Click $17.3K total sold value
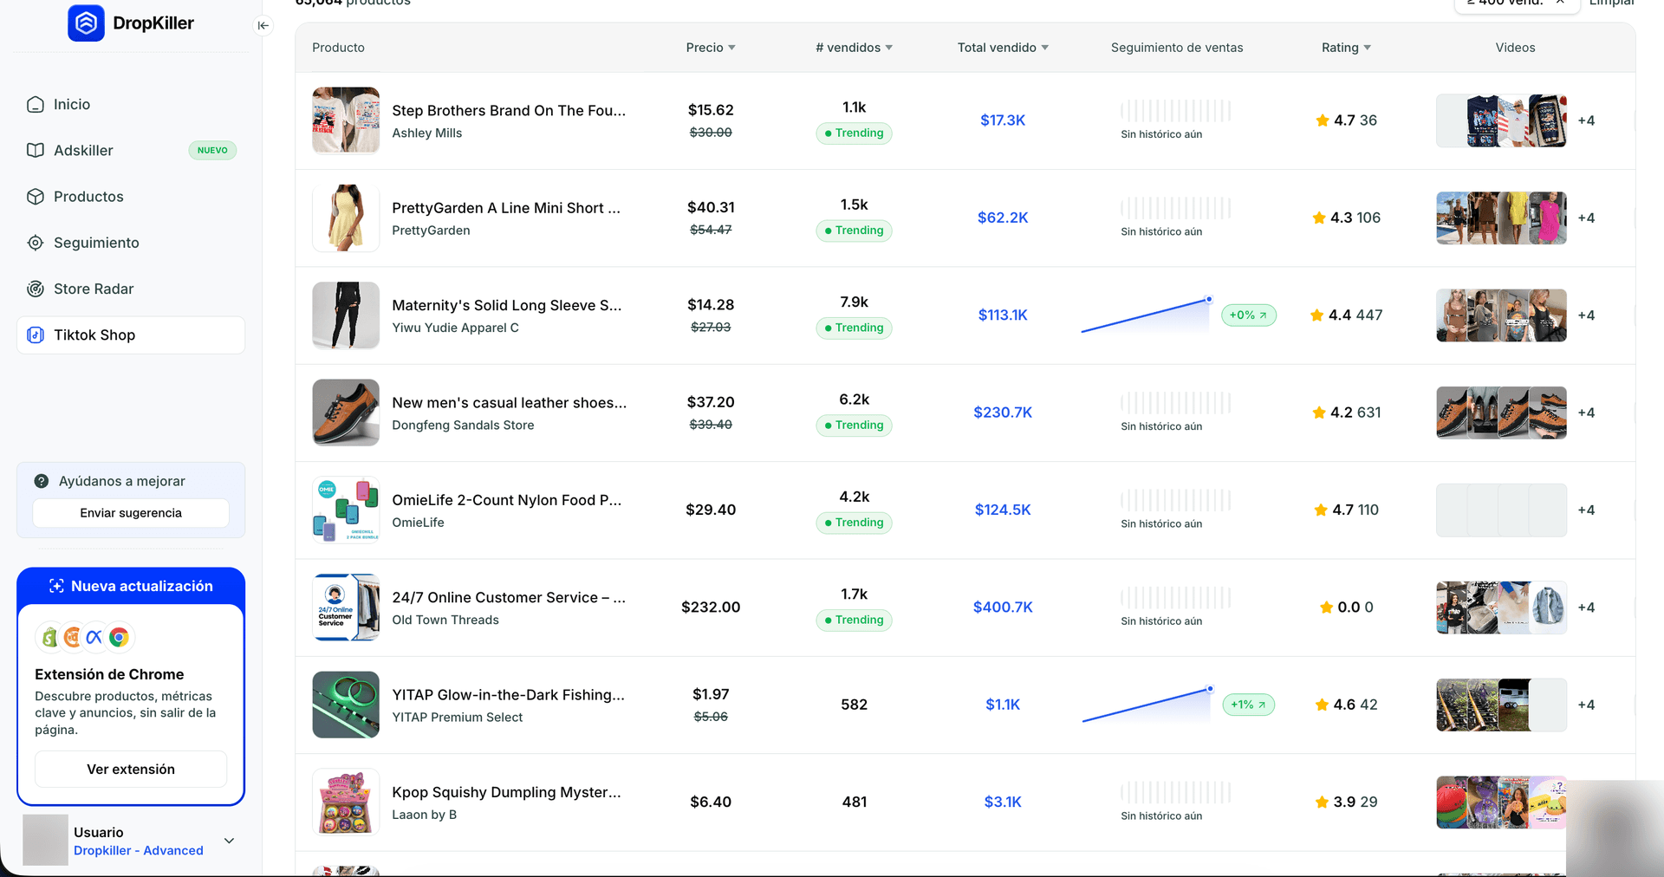The height and width of the screenshot is (877, 1664). [x=1003, y=120]
